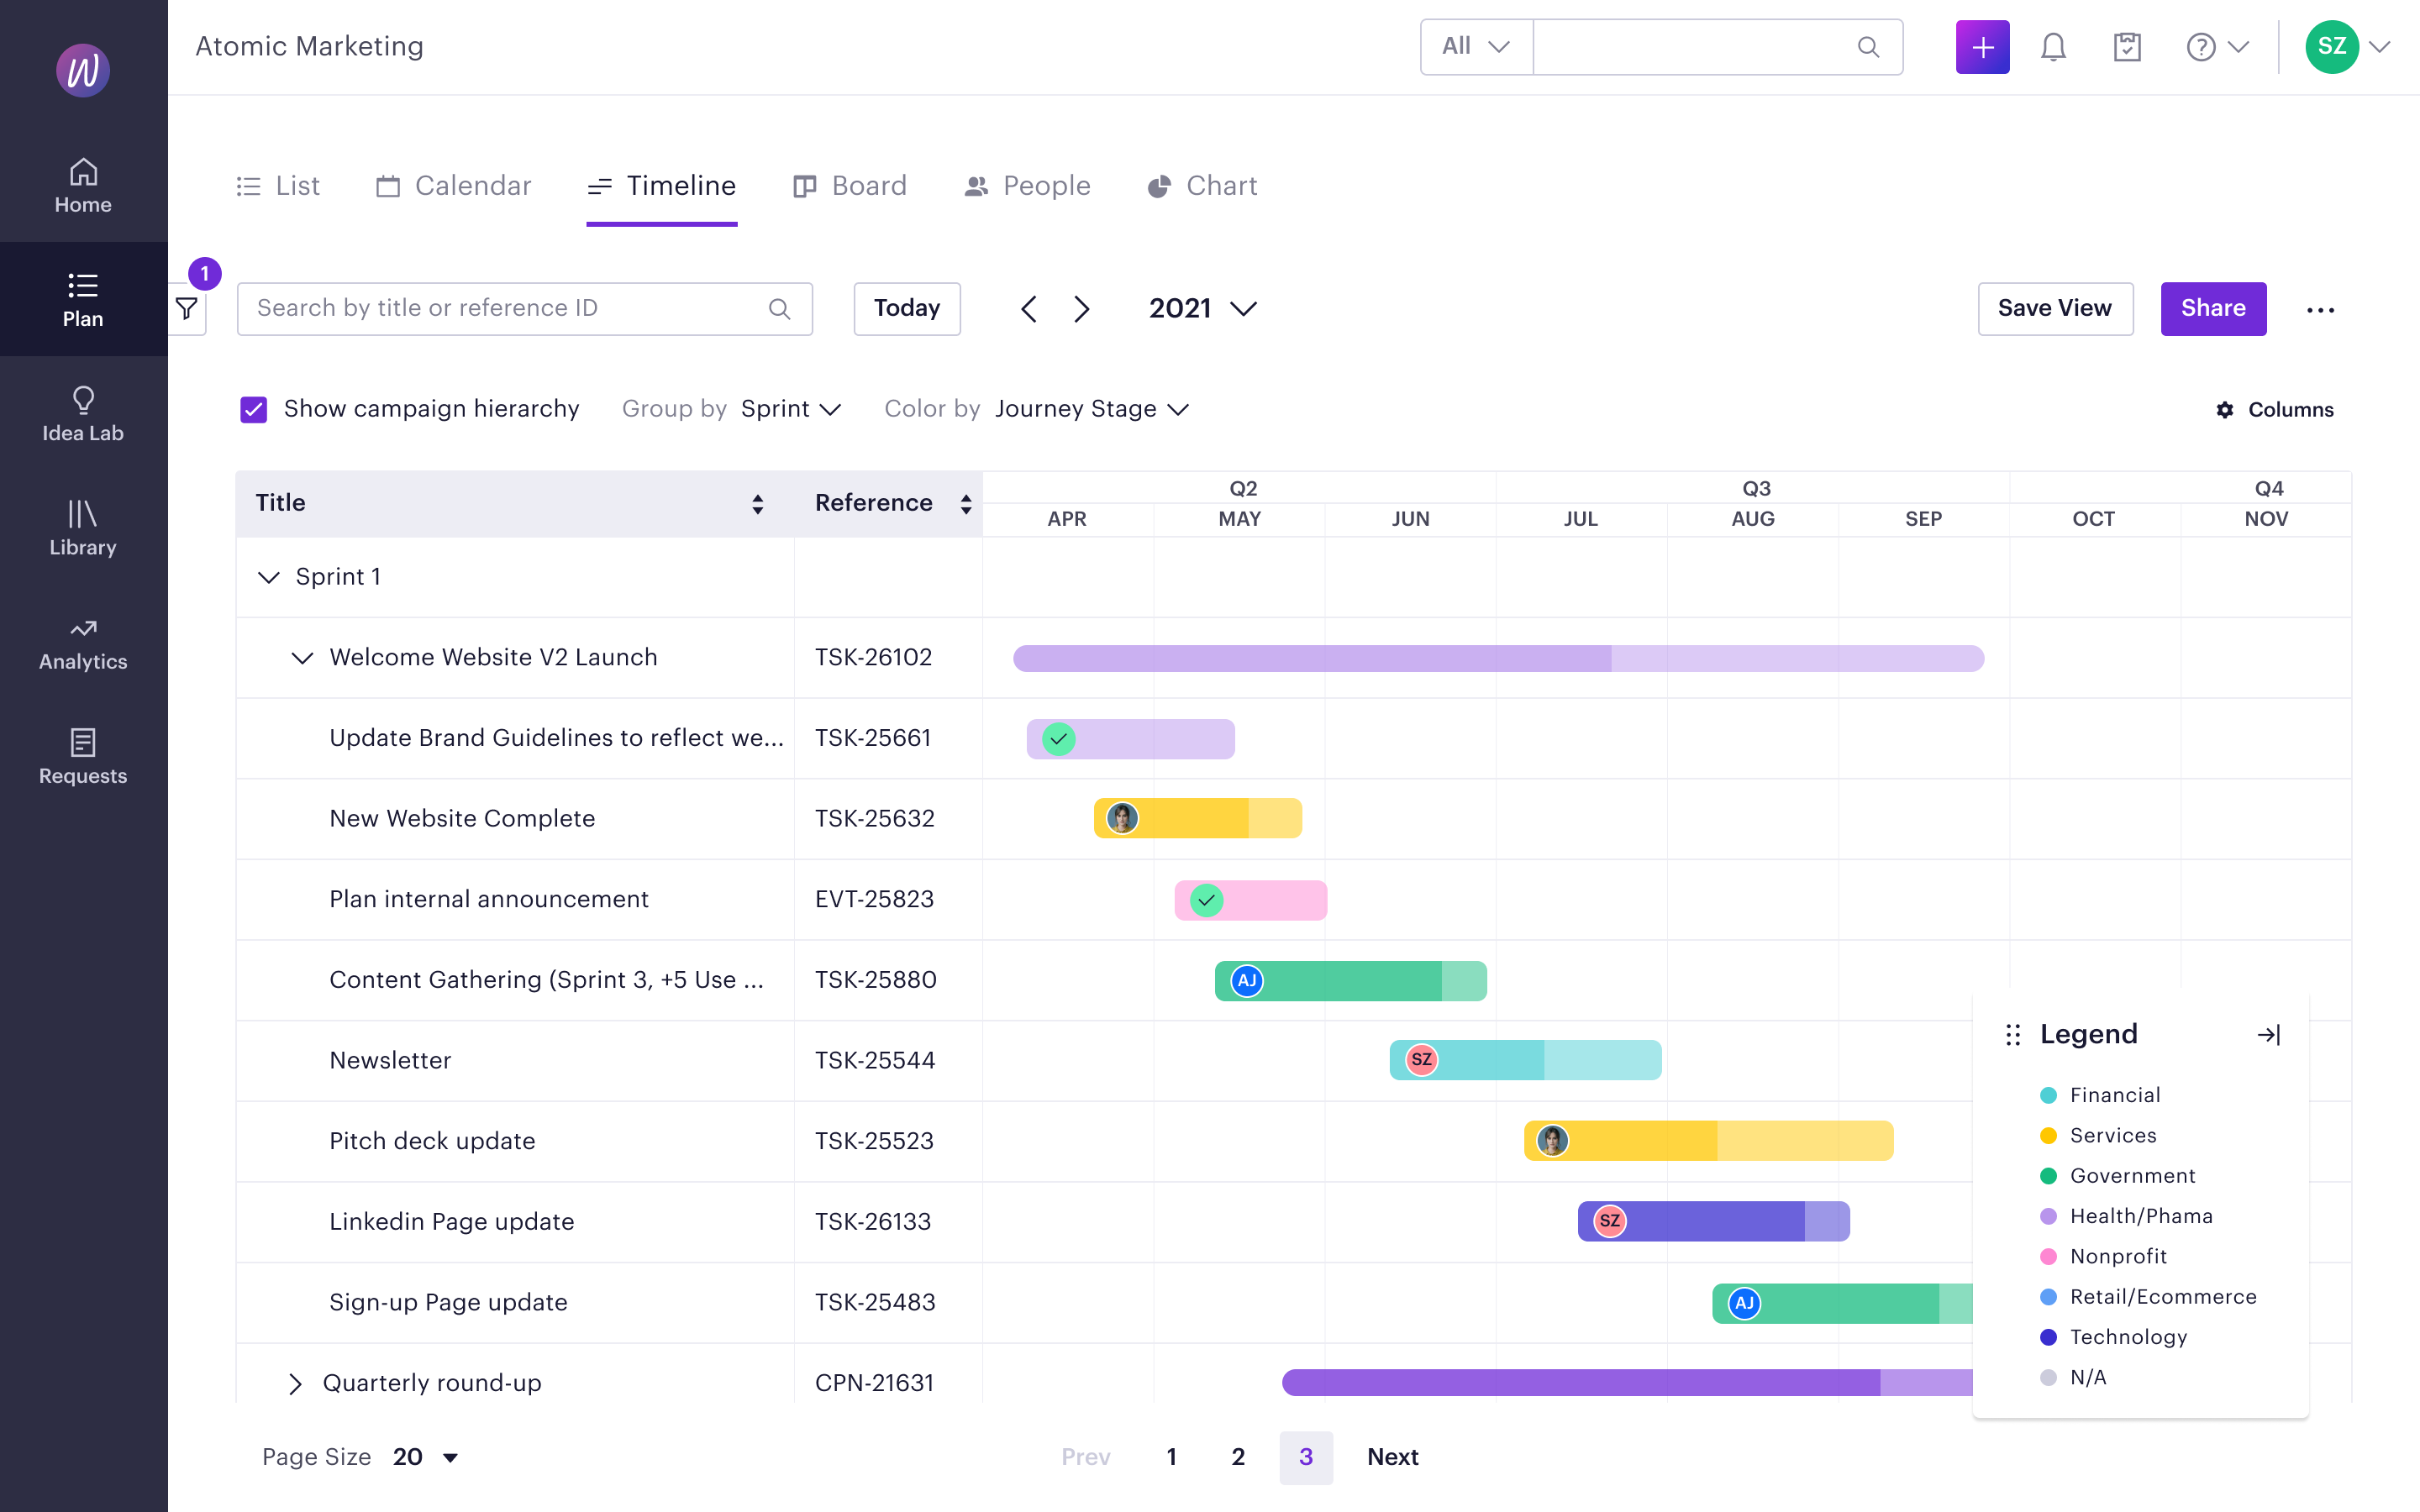Open the 2021 year dropdown
This screenshot has height=1512, width=2420.
1202,309
